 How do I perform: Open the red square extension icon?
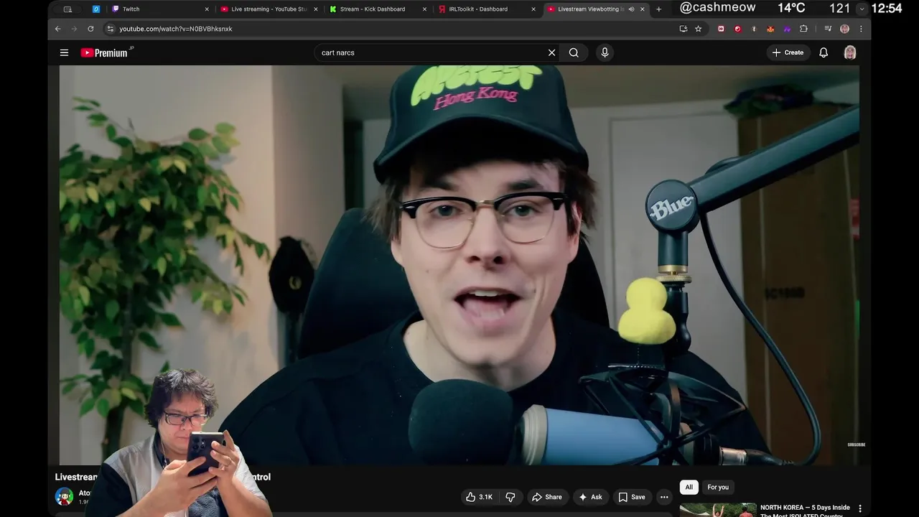(722, 29)
